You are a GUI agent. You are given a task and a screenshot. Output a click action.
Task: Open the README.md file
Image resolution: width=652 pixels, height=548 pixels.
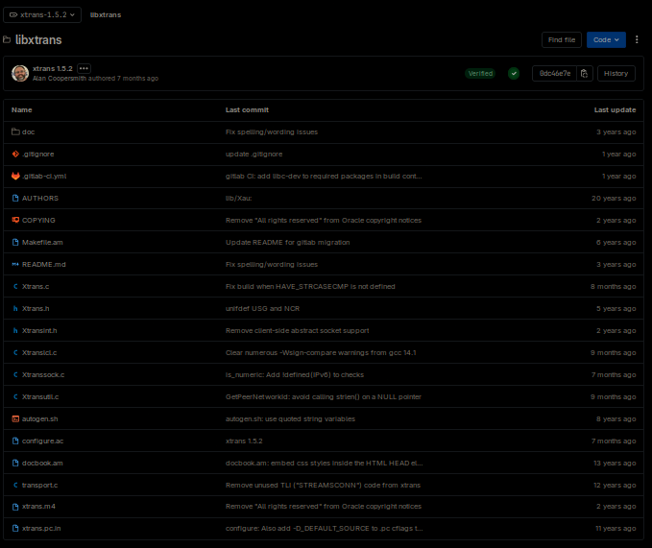43,264
